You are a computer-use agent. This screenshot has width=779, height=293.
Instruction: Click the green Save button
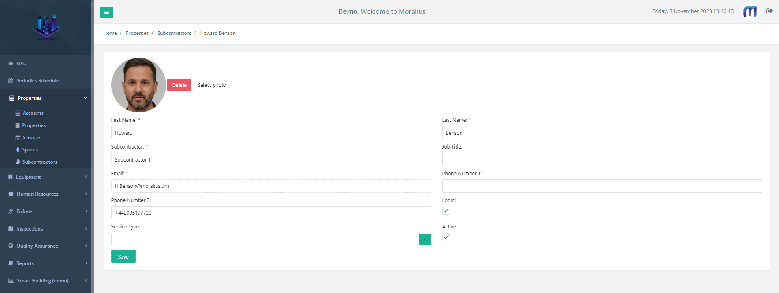[123, 256]
